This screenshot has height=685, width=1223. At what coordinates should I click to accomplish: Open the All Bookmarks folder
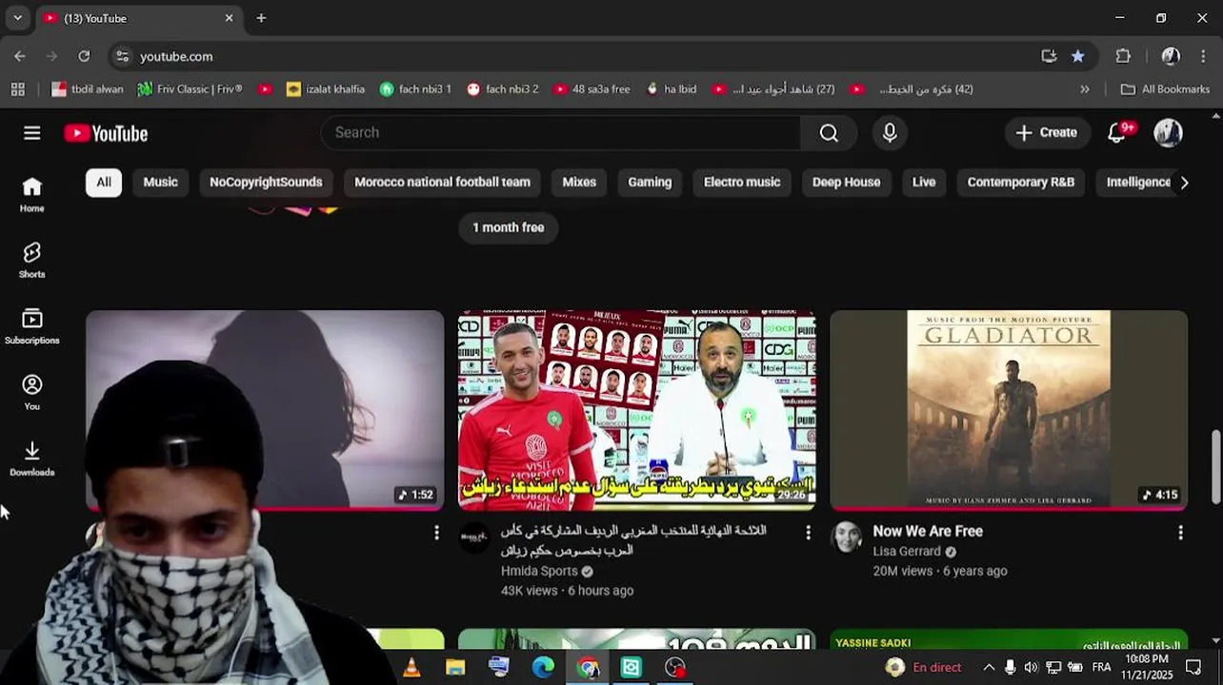coord(1165,89)
